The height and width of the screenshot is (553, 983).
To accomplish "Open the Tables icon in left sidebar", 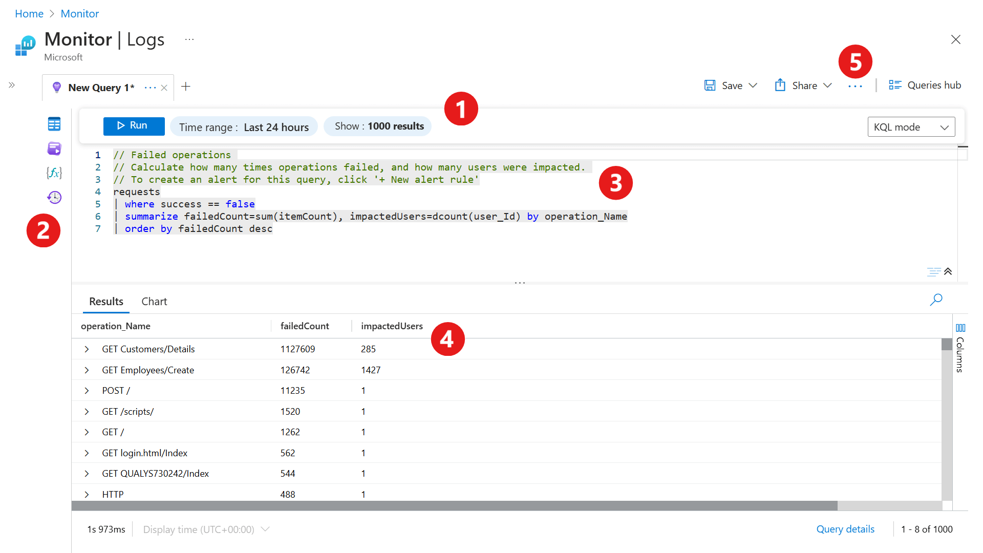I will tap(54, 124).
